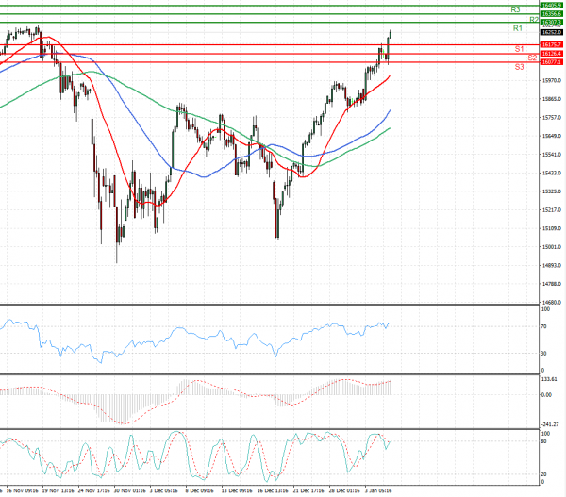
Task: Click time axis label 3 Jan 05:16
Action: click(378, 490)
